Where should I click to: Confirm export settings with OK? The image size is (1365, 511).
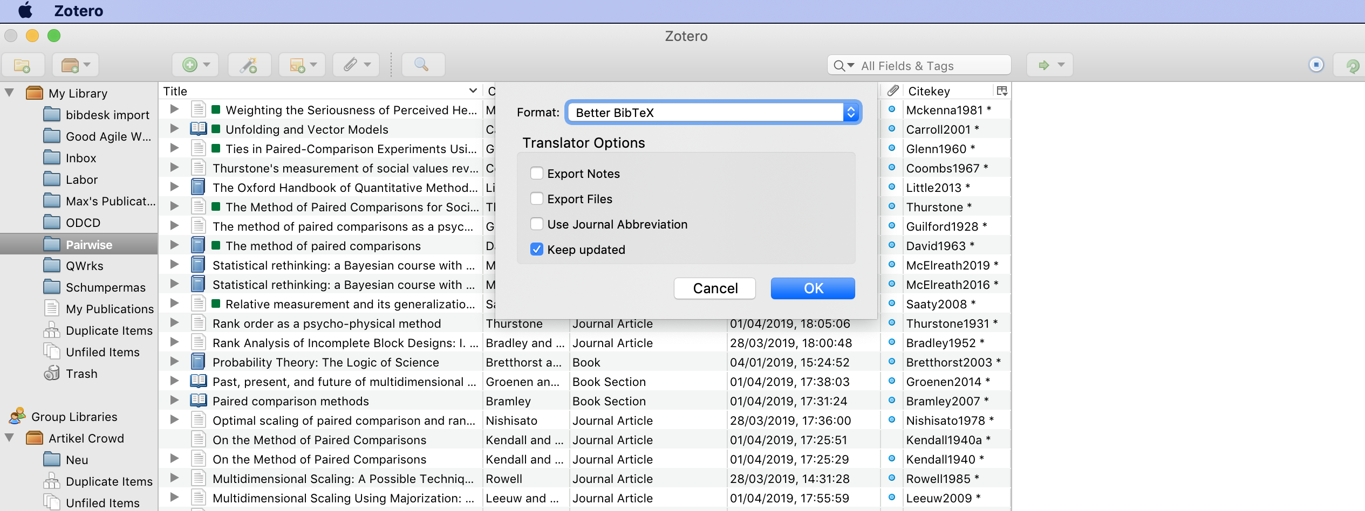pos(812,288)
